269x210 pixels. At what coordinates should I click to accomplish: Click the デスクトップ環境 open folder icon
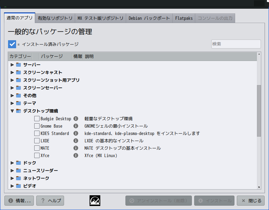[18, 111]
